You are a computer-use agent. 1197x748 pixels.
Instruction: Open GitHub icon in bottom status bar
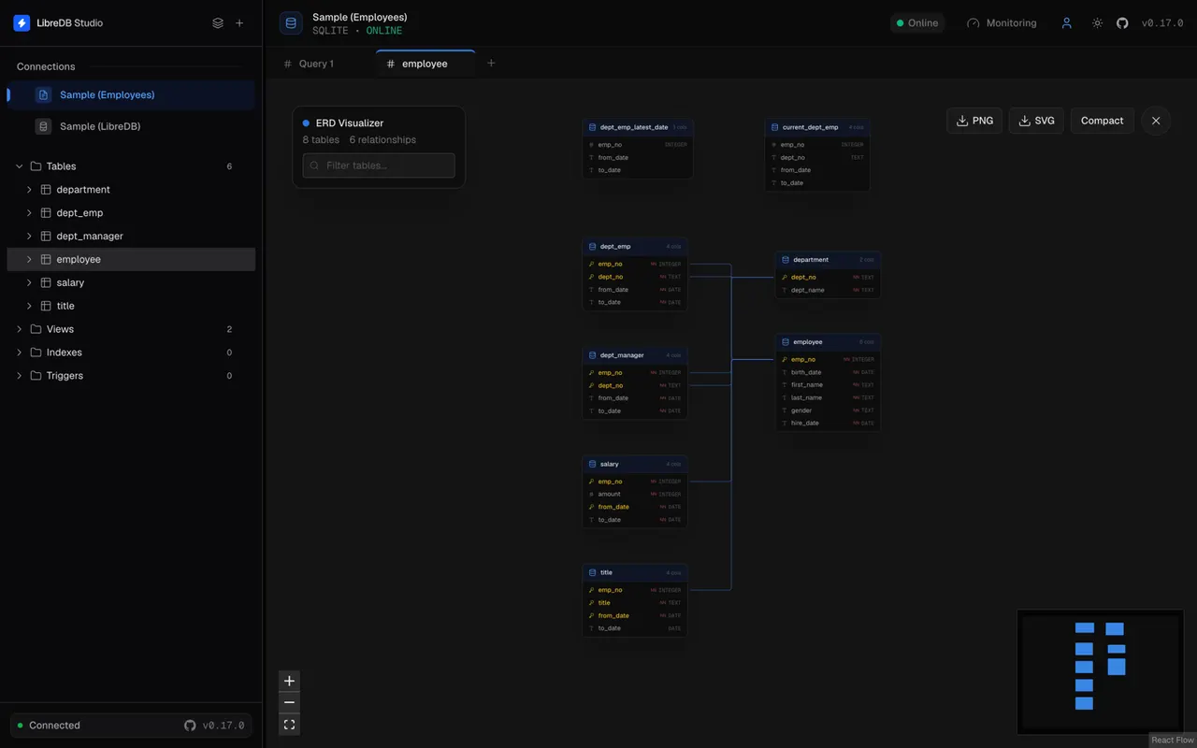190,726
